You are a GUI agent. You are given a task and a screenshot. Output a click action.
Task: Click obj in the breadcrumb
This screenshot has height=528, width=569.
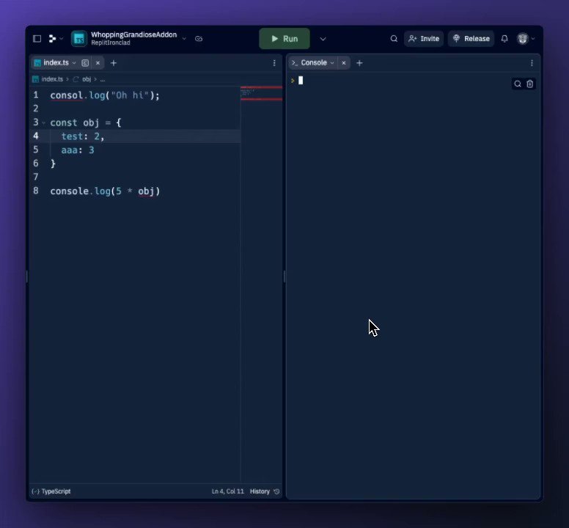tap(87, 79)
